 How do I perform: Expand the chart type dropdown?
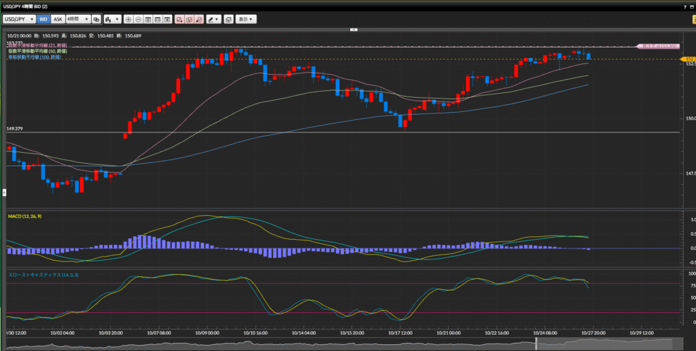point(112,20)
